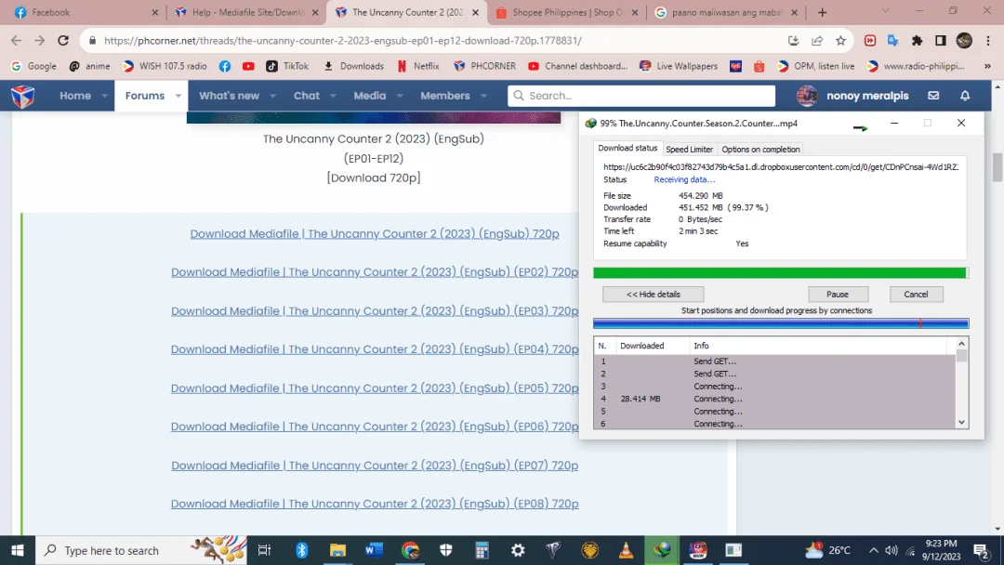Select the Download status tab
Screen dimensions: 1004x565
[627, 148]
